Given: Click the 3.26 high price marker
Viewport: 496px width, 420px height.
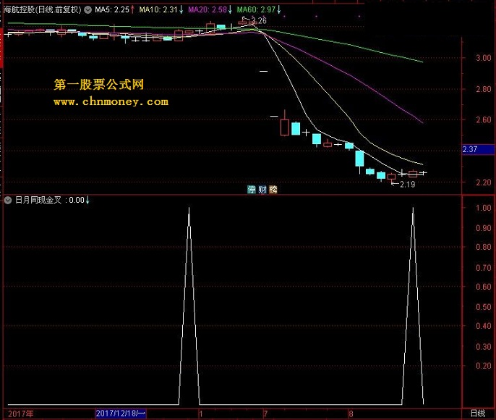Looking at the screenshot, I should (x=259, y=21).
